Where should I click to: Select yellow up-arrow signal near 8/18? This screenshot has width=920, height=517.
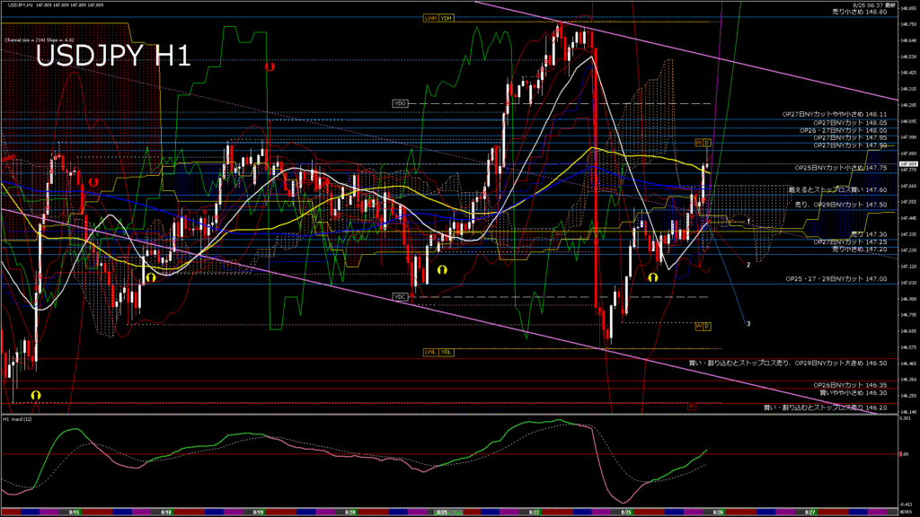pos(150,277)
